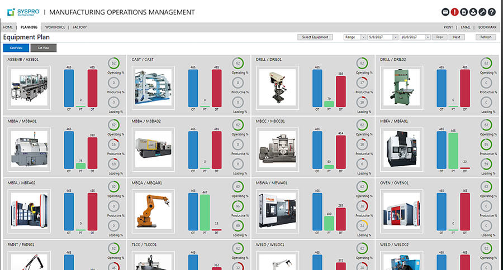This screenshot has width=503, height=270.
Task: Click Productive % gauge 95 on MBFA / MBFA01
Action: pos(486,144)
